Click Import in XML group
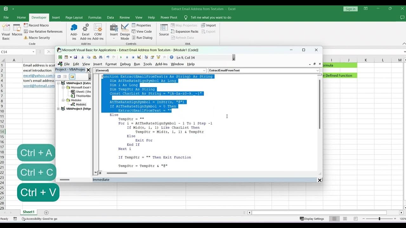 point(208,25)
